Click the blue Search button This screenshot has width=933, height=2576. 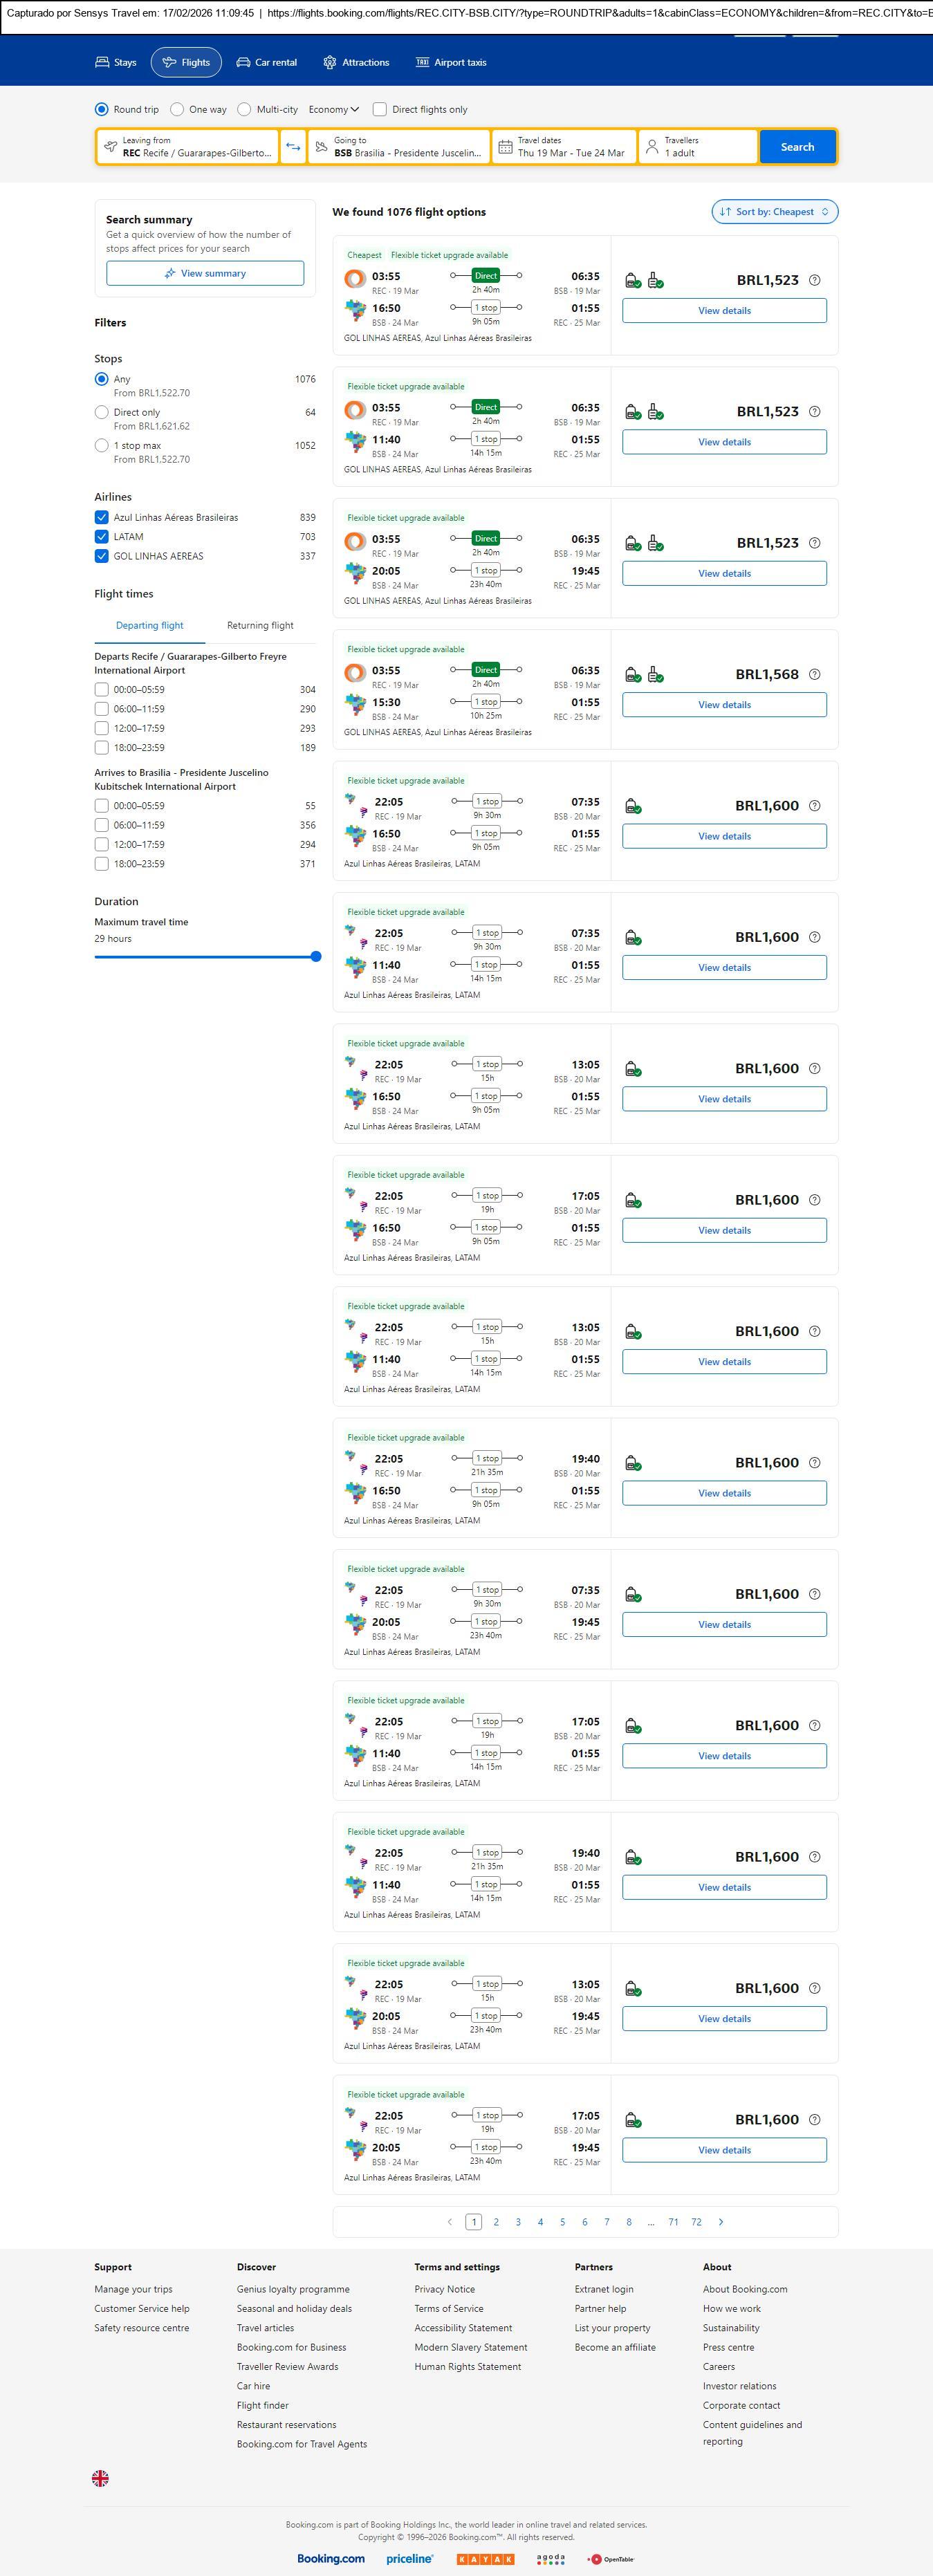tap(797, 147)
